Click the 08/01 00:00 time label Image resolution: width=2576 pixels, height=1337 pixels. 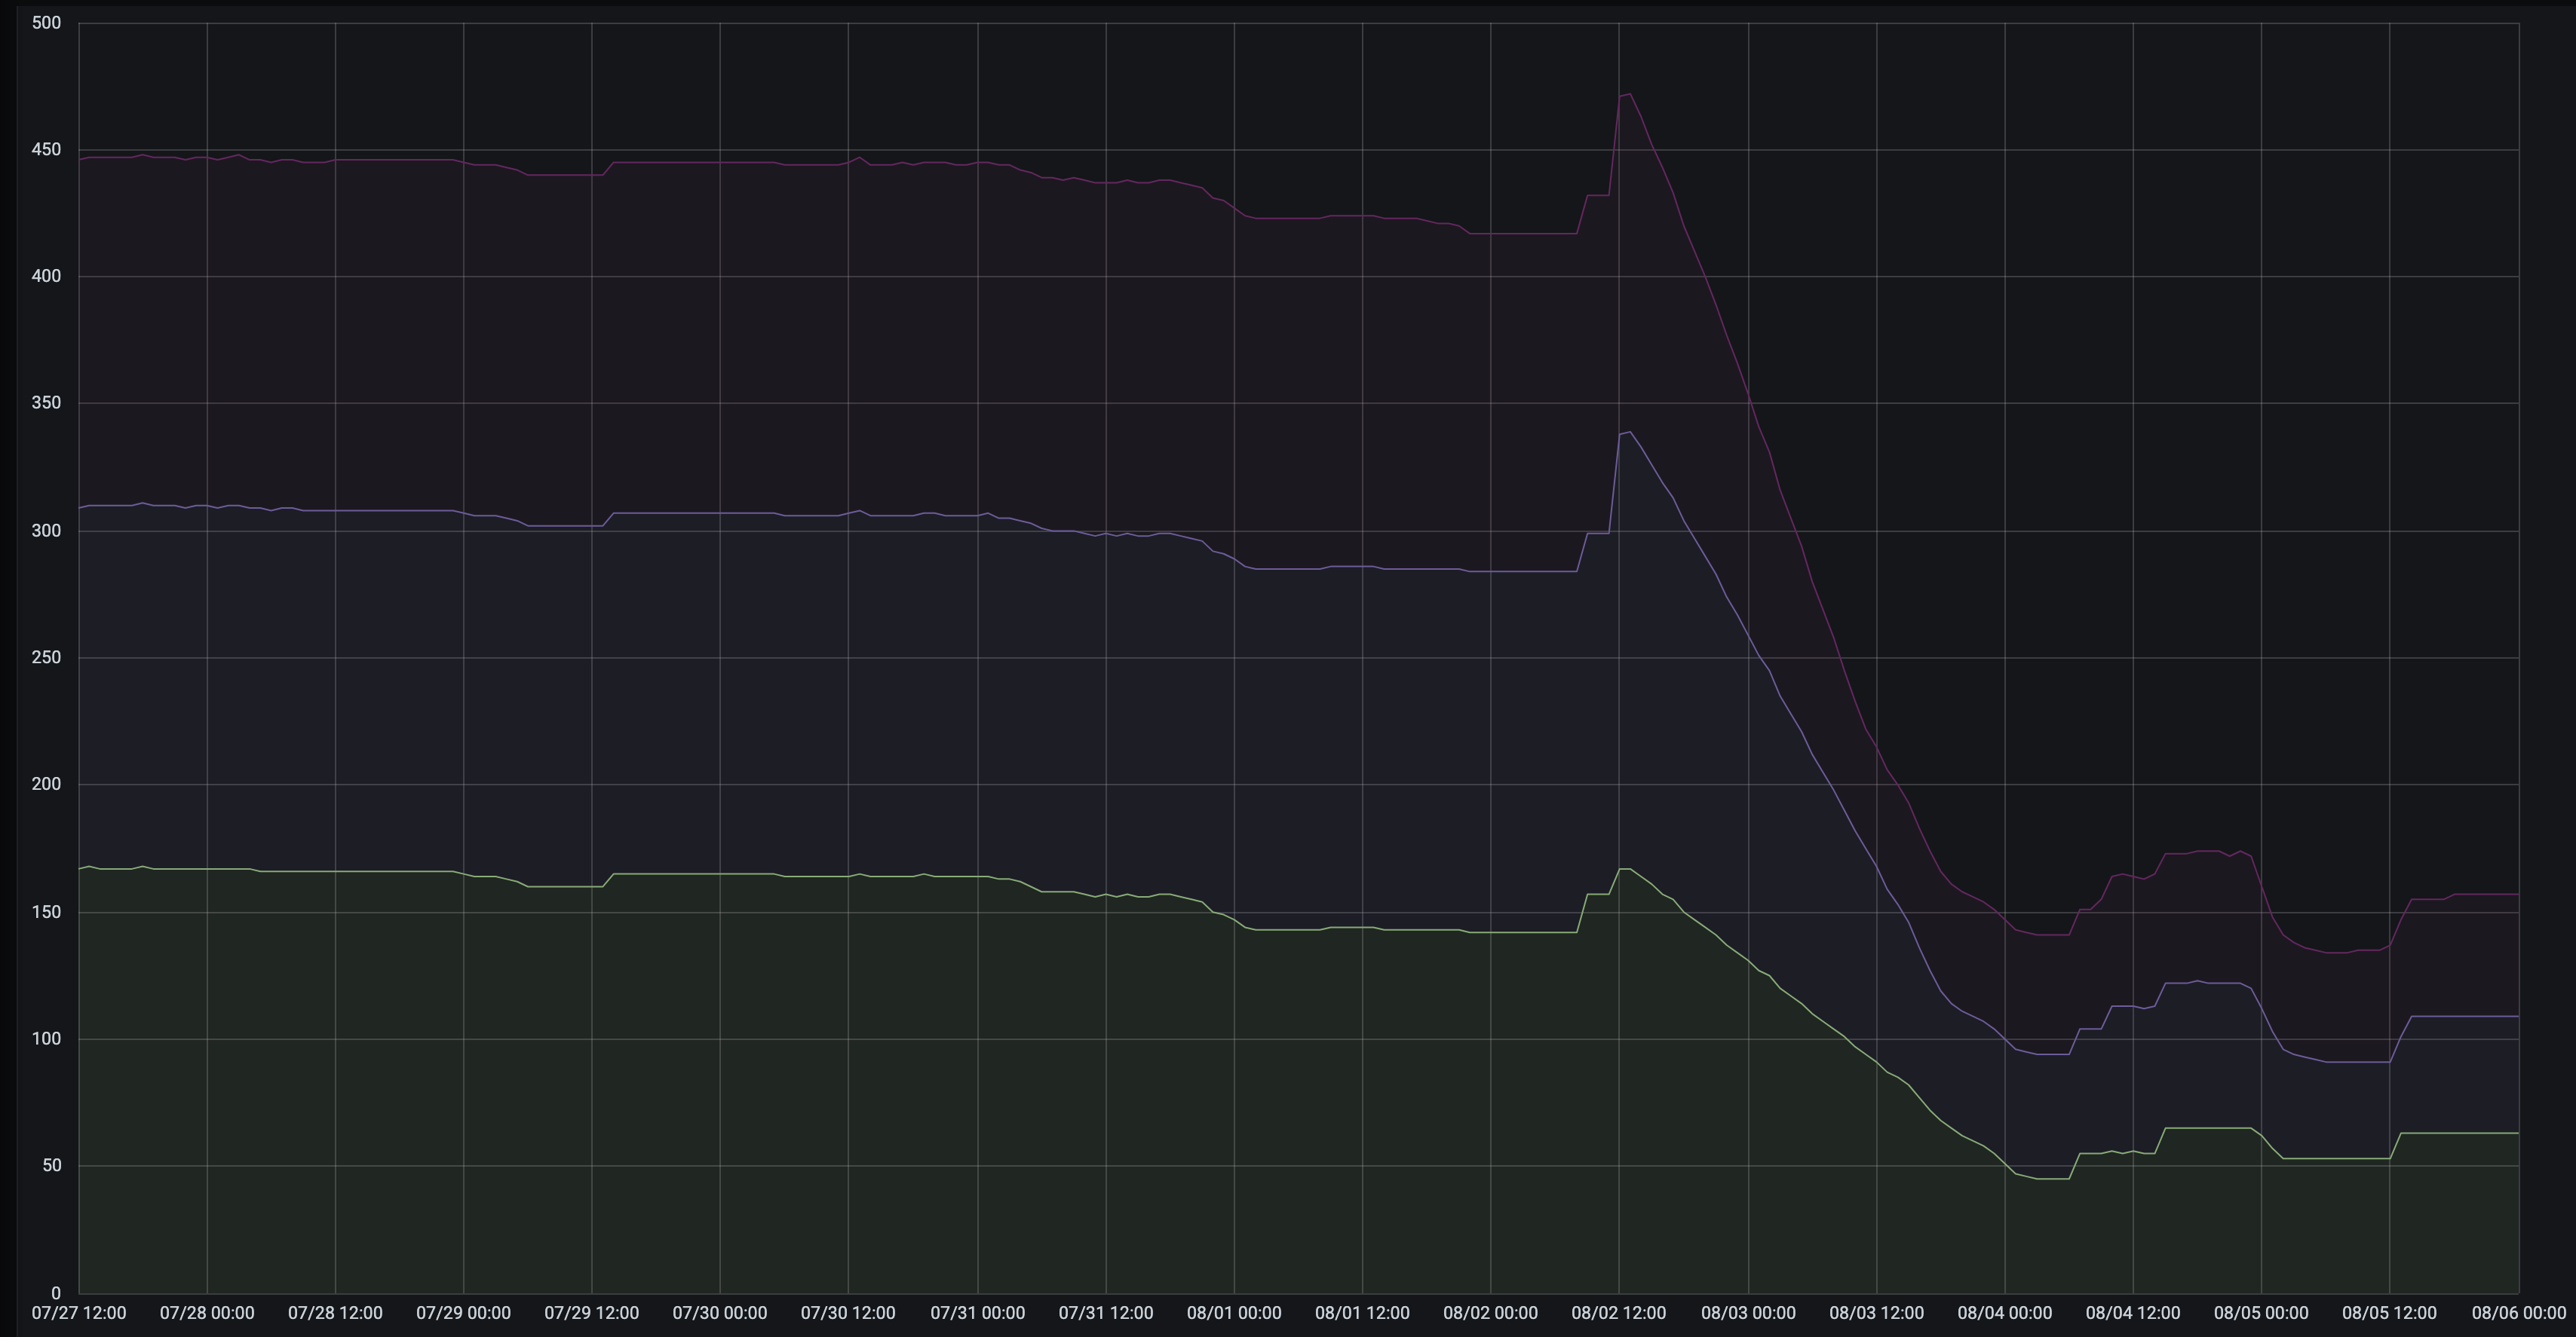click(x=1234, y=1313)
